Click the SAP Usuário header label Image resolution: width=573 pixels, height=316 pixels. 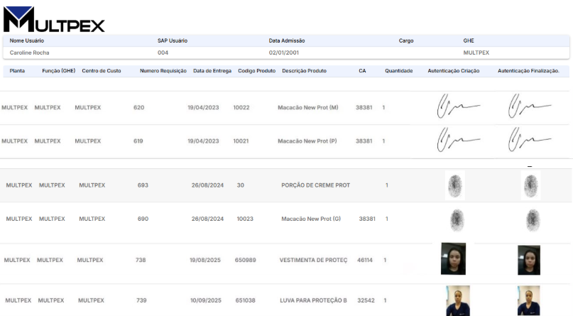point(173,40)
